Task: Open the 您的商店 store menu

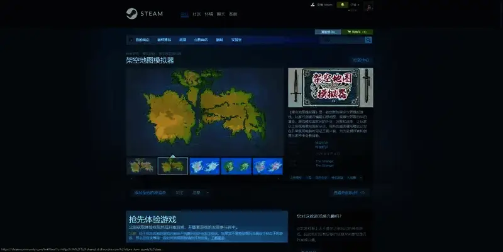Action: point(142,40)
